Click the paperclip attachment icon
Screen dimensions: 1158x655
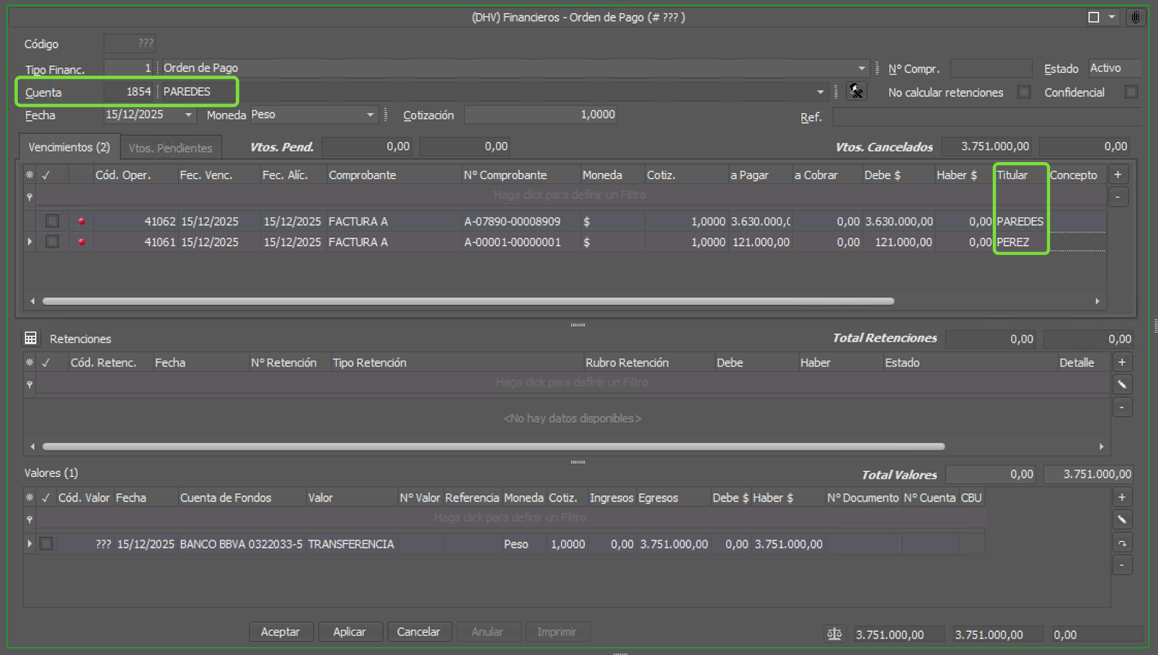1135,17
